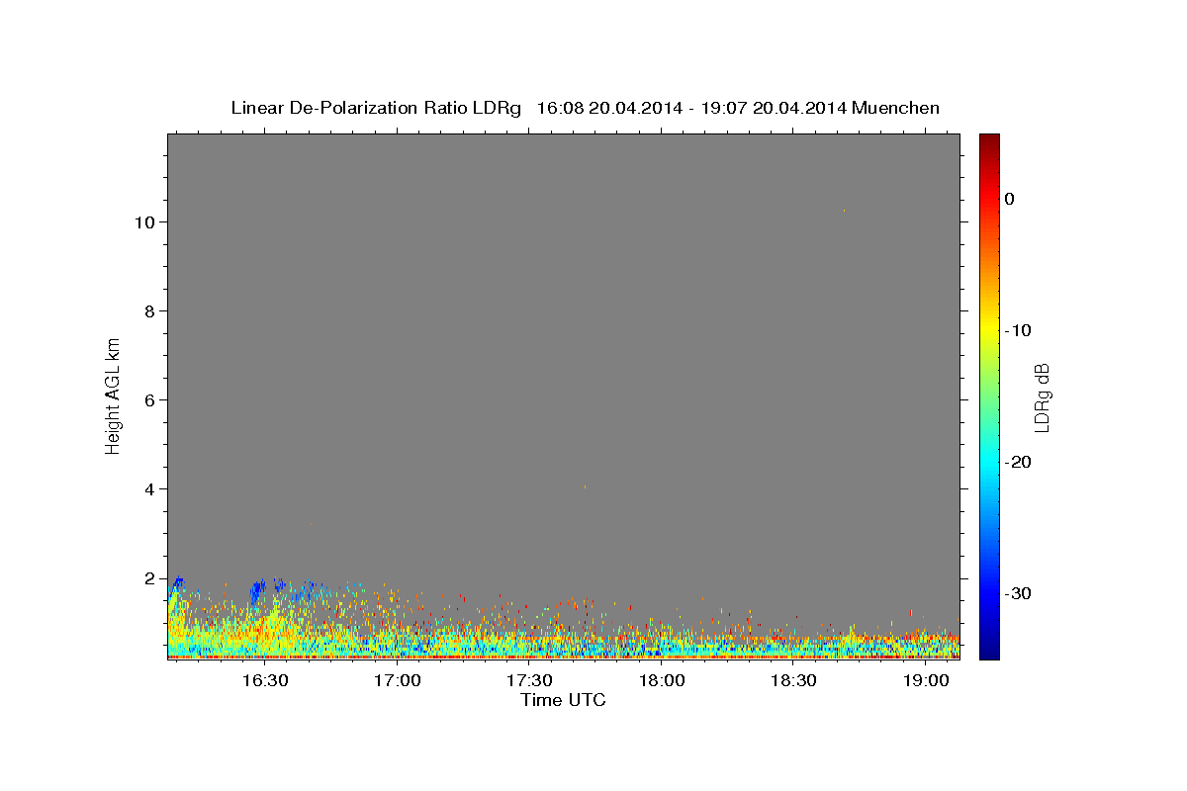Click the end date '19:07 20.04.2014' in the title
This screenshot has width=1187, height=791.
(774, 108)
